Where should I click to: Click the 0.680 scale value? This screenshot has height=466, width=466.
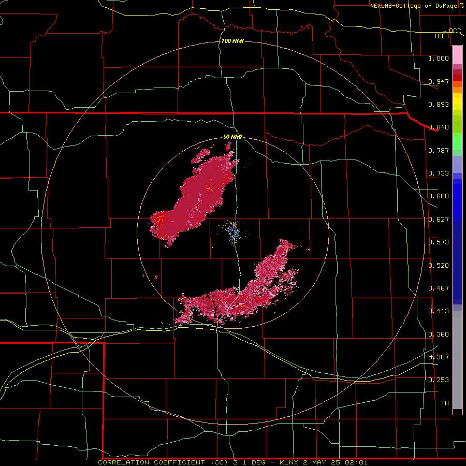[439, 196]
